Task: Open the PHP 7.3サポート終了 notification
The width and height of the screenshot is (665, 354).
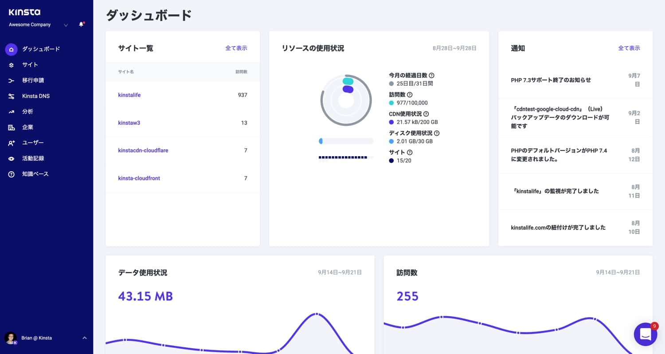Action: point(551,80)
